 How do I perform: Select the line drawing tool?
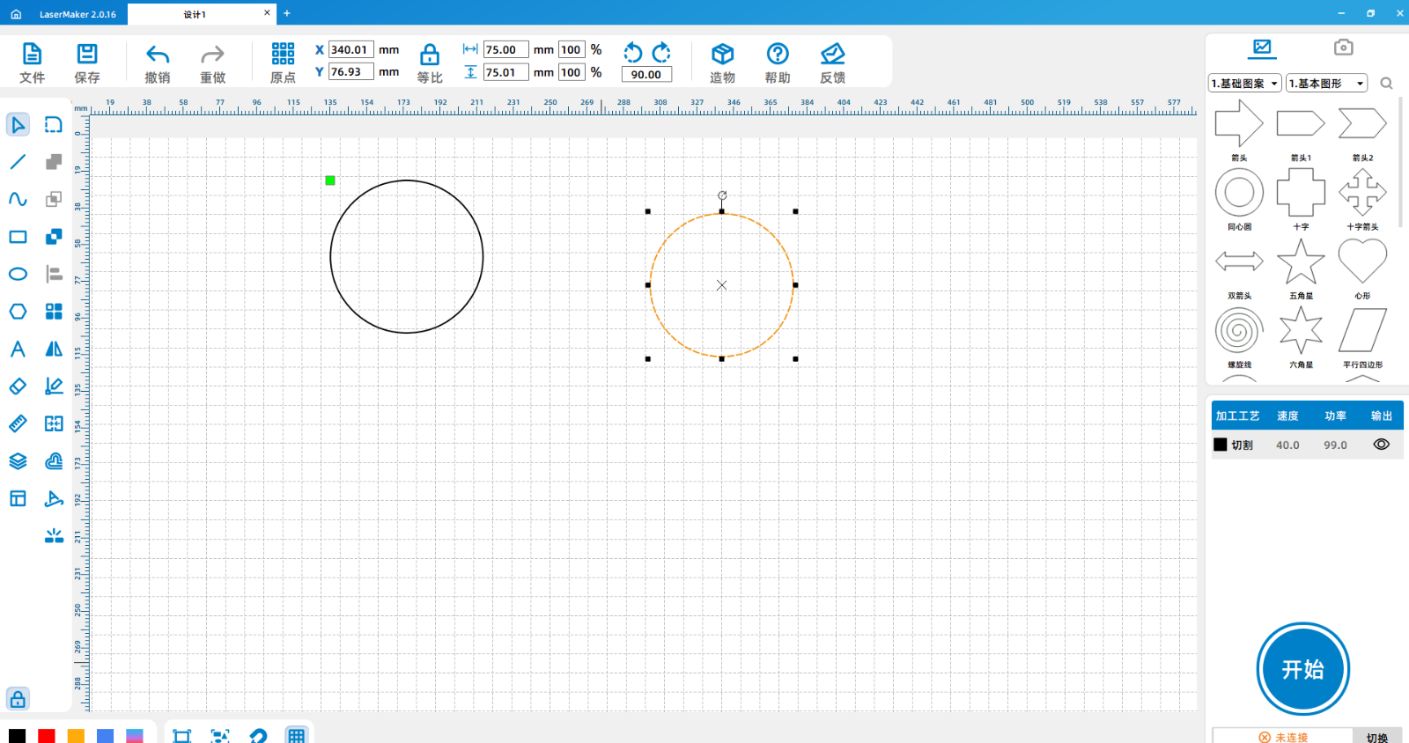[18, 162]
